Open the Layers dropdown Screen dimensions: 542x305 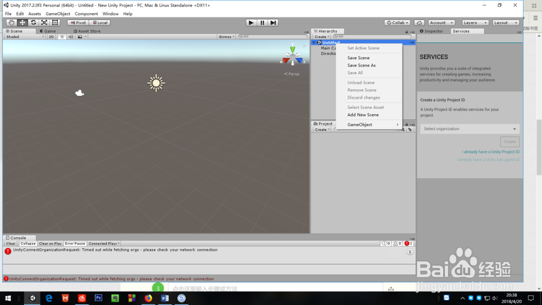pyautogui.click(x=475, y=22)
